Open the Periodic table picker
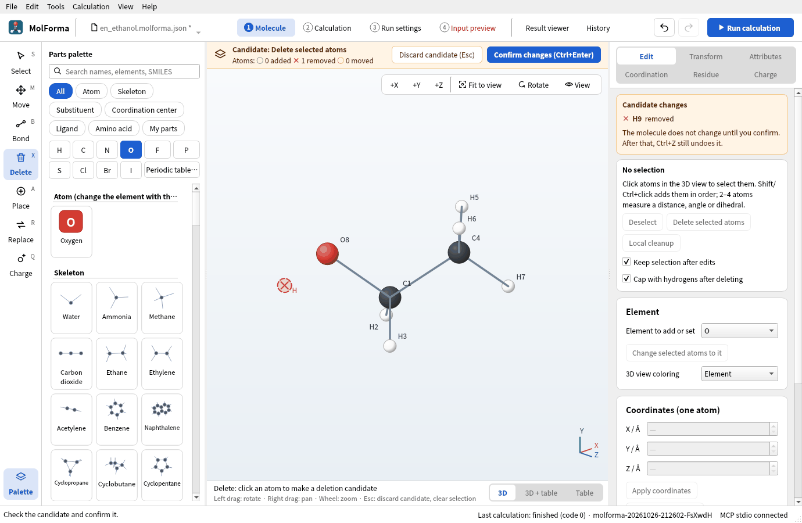 [172, 170]
